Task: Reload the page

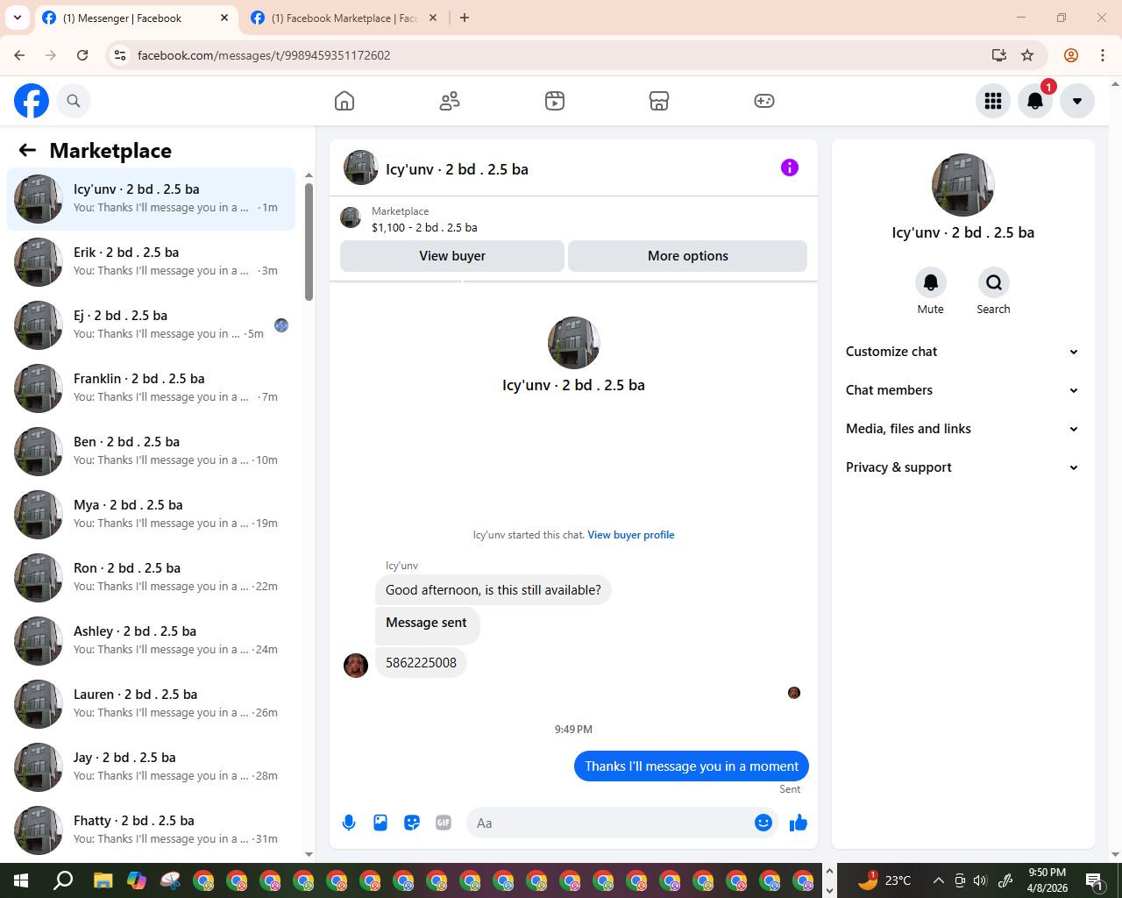Action: [82, 55]
